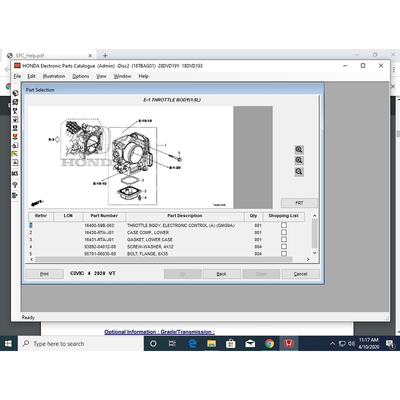
Task: Click the Back button
Action: [221, 274]
